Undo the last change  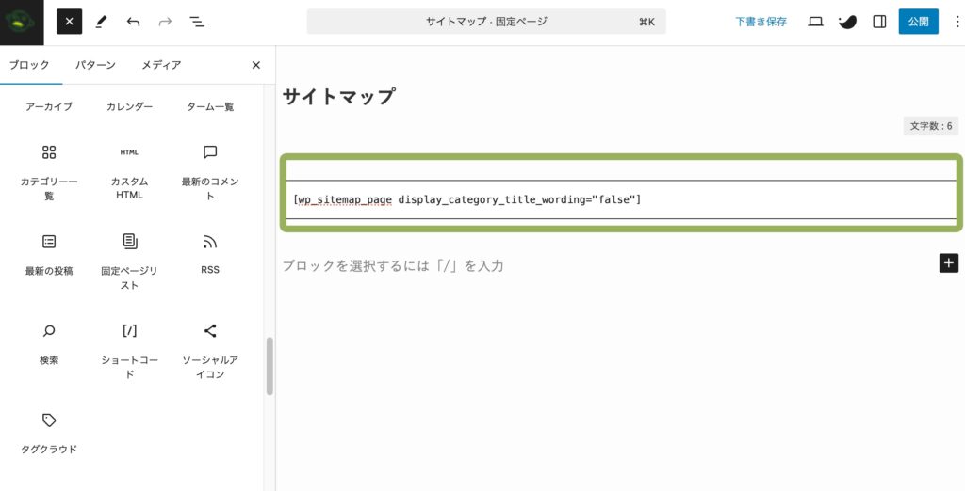coord(133,23)
